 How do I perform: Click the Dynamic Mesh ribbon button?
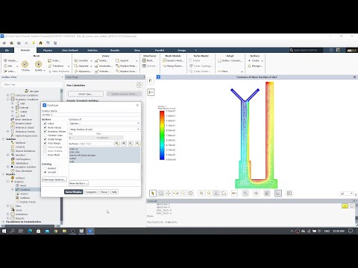173,60
